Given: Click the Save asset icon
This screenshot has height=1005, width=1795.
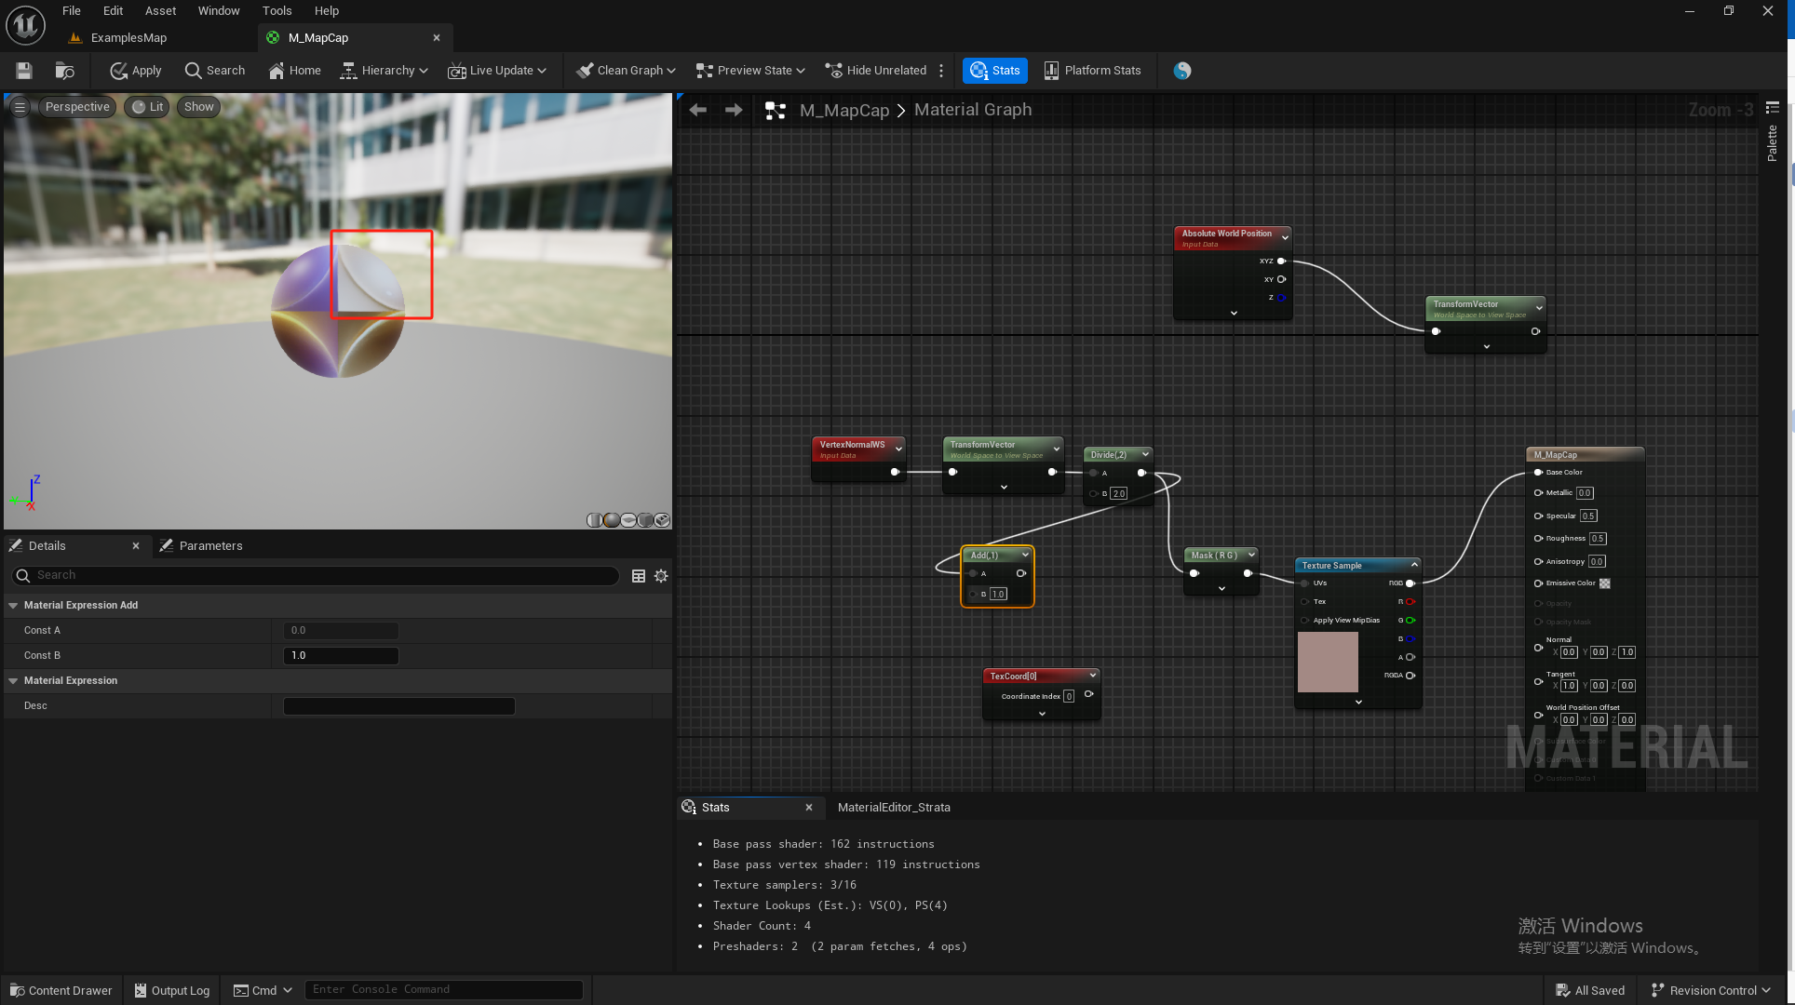Looking at the screenshot, I should (x=24, y=71).
